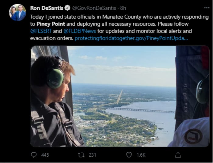The image size is (213, 163).
Task: Click the 8h timestamp
Action: [x=123, y=8]
